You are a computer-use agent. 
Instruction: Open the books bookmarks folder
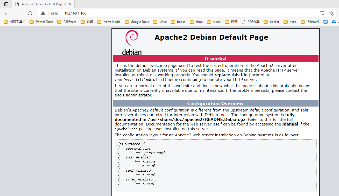[178, 22]
